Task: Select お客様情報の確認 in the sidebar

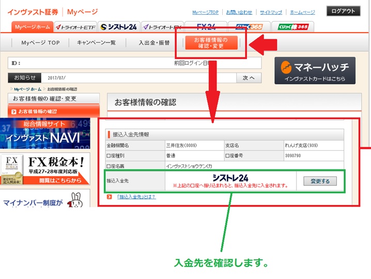Action: pyautogui.click(x=54, y=111)
